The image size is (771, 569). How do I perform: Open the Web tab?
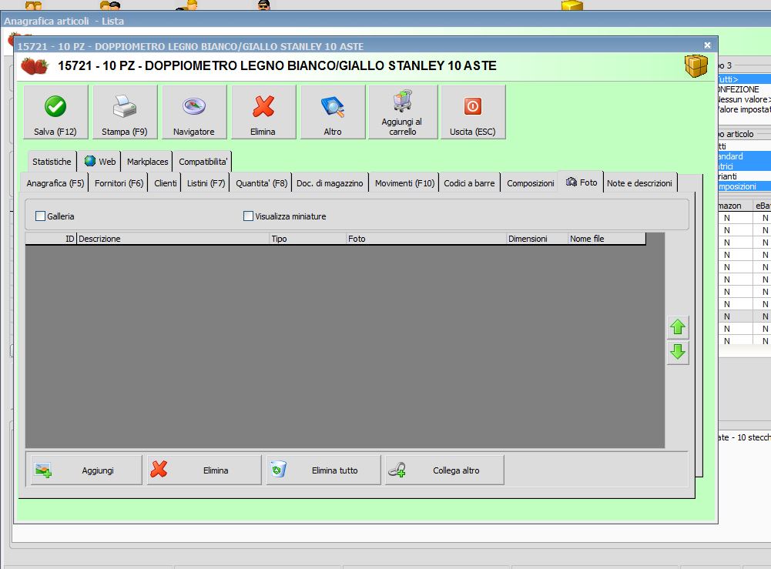coord(100,162)
